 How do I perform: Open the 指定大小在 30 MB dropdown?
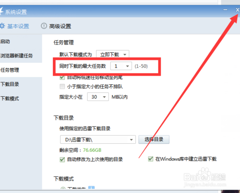[98, 97]
